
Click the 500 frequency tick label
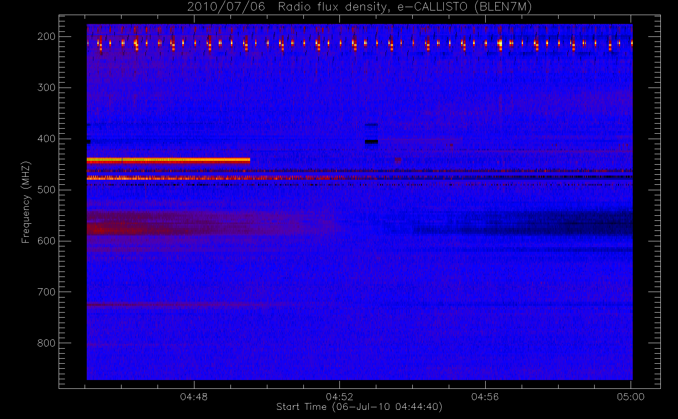click(x=47, y=190)
